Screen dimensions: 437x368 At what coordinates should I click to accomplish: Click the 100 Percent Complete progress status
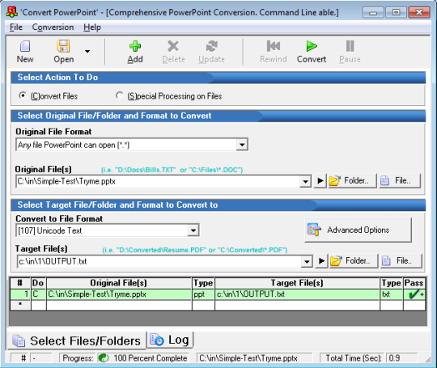[x=151, y=358]
